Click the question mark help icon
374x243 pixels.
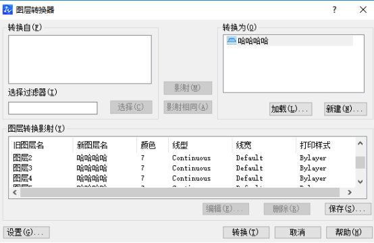334,9
